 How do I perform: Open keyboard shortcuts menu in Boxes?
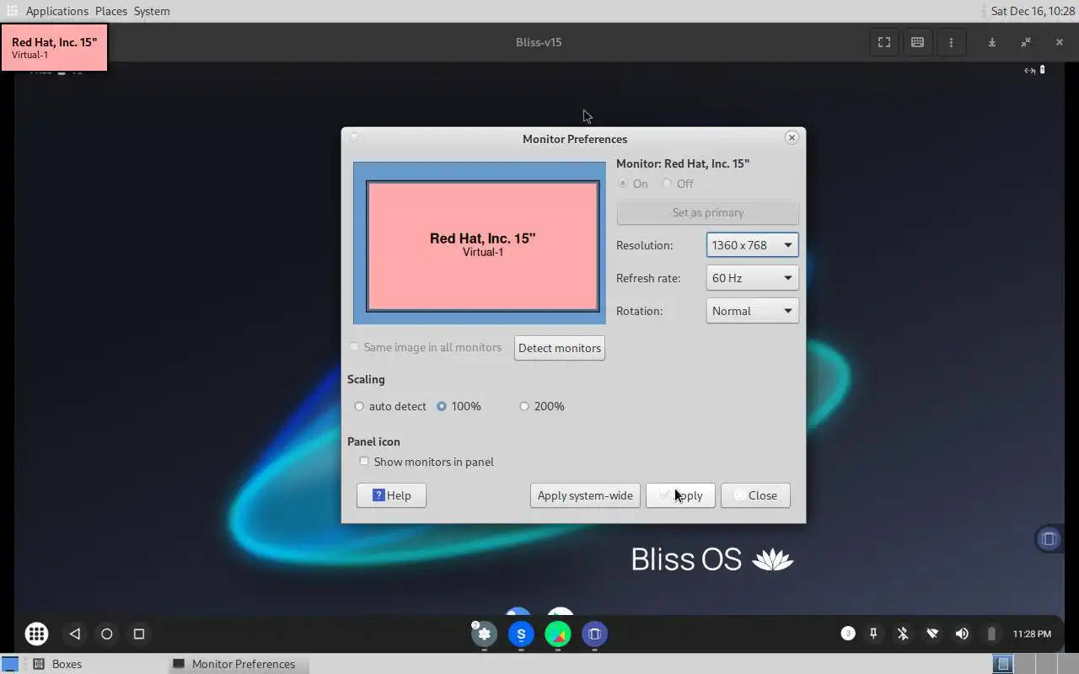coord(918,42)
